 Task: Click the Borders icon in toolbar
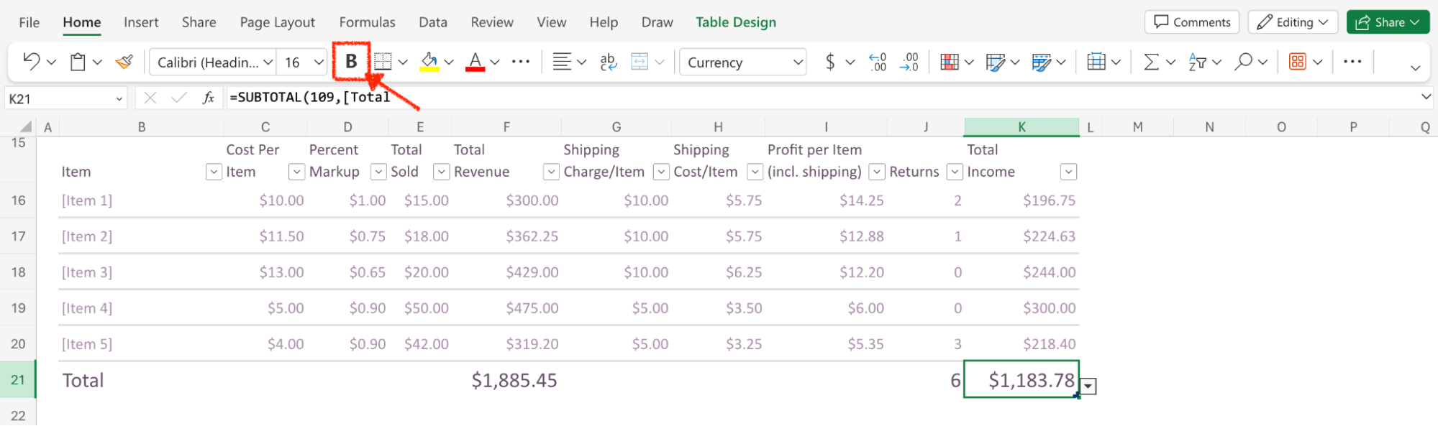coord(383,62)
